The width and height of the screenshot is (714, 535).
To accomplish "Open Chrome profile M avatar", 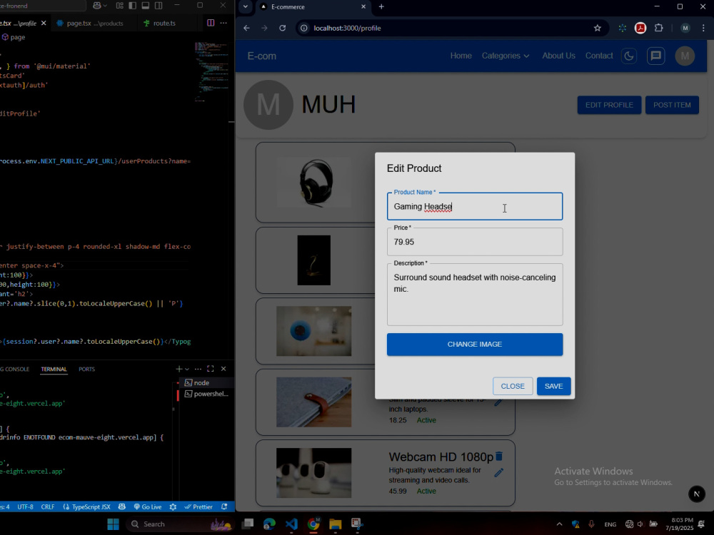I will [685, 29].
